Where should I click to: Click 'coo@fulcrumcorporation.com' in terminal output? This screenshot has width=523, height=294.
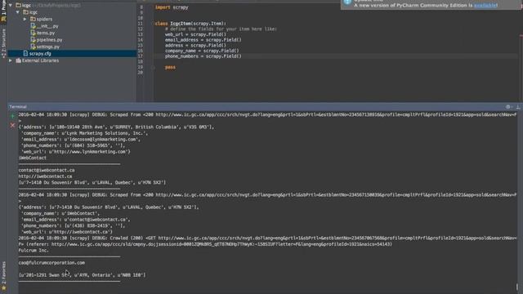coord(51,263)
